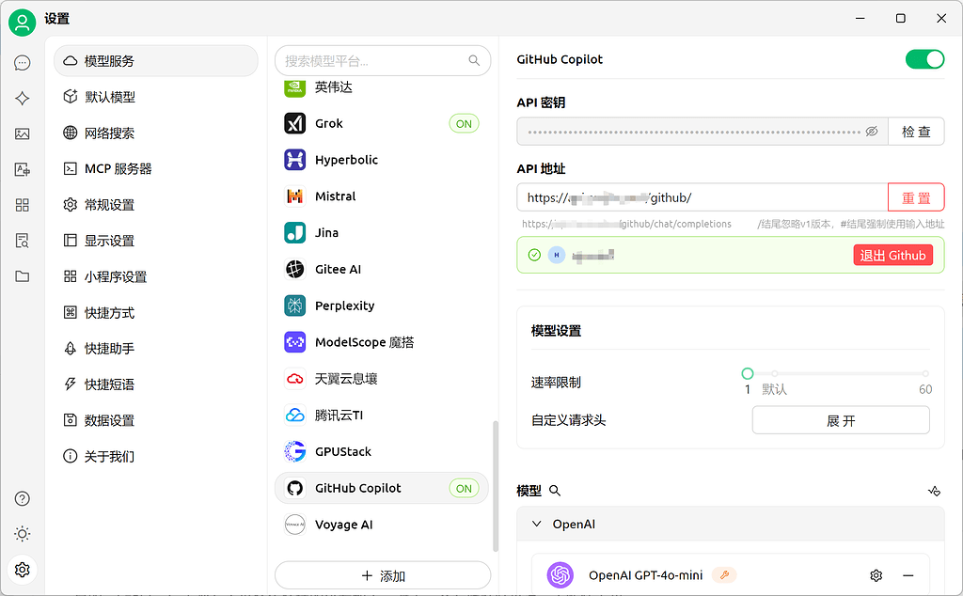
Task: Click the green user avatar icon
Action: coord(23,23)
